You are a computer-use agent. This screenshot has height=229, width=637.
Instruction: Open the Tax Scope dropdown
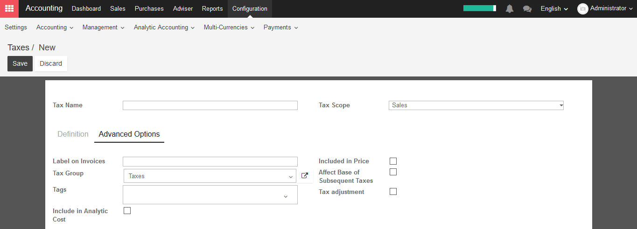click(476, 105)
